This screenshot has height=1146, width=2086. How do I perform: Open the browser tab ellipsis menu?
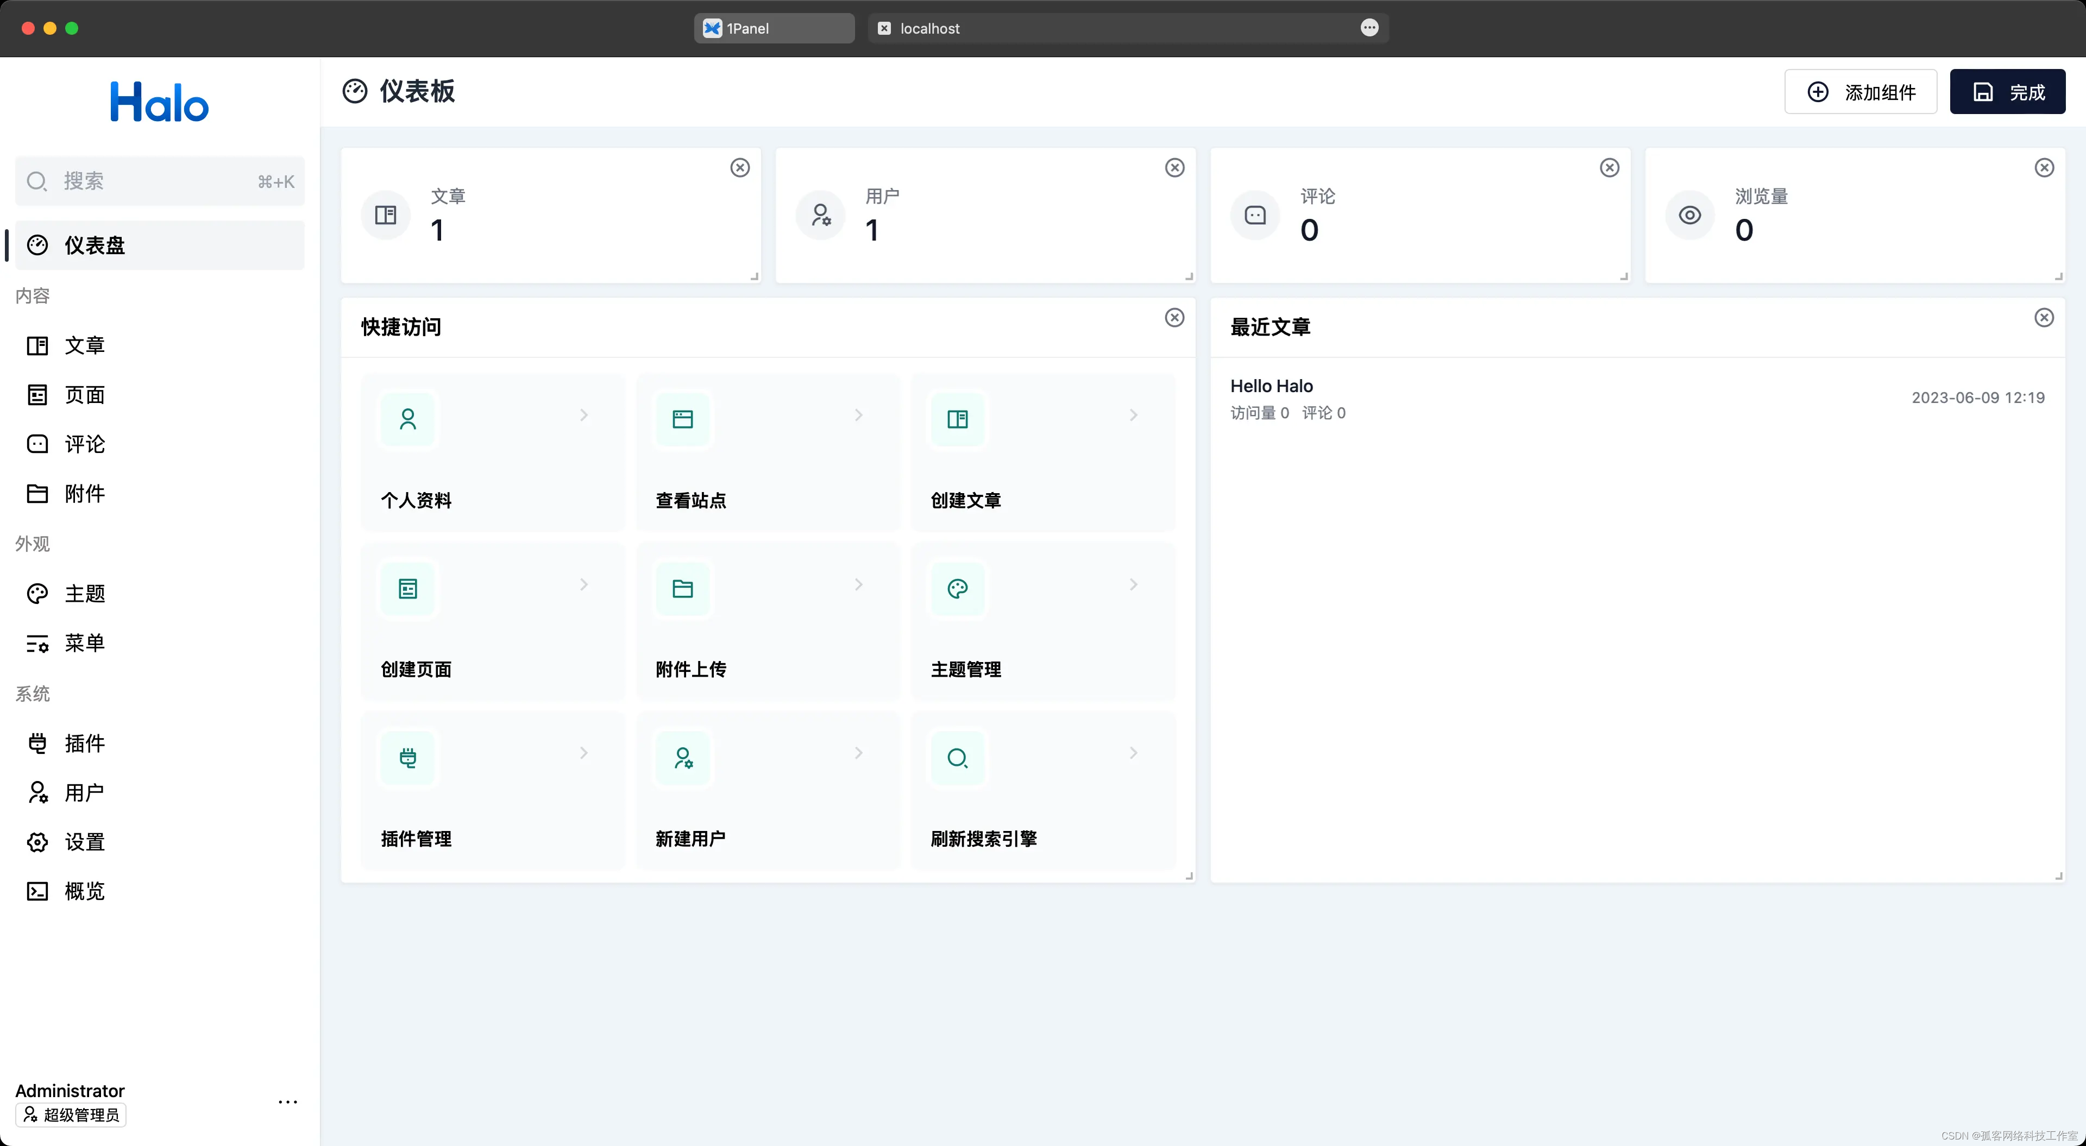tap(1369, 28)
